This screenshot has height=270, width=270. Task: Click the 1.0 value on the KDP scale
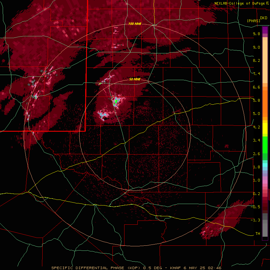(x=256, y=180)
